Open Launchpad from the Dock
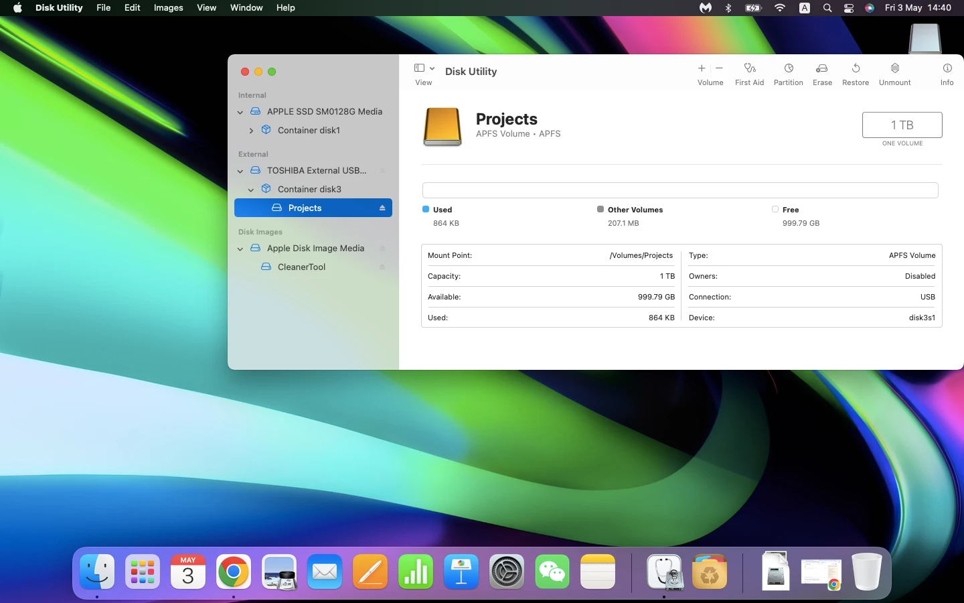This screenshot has height=603, width=964. pos(143,572)
